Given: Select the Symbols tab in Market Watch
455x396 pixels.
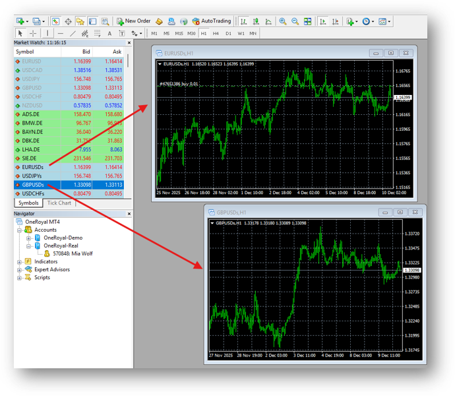Looking at the screenshot, I should [x=28, y=203].
